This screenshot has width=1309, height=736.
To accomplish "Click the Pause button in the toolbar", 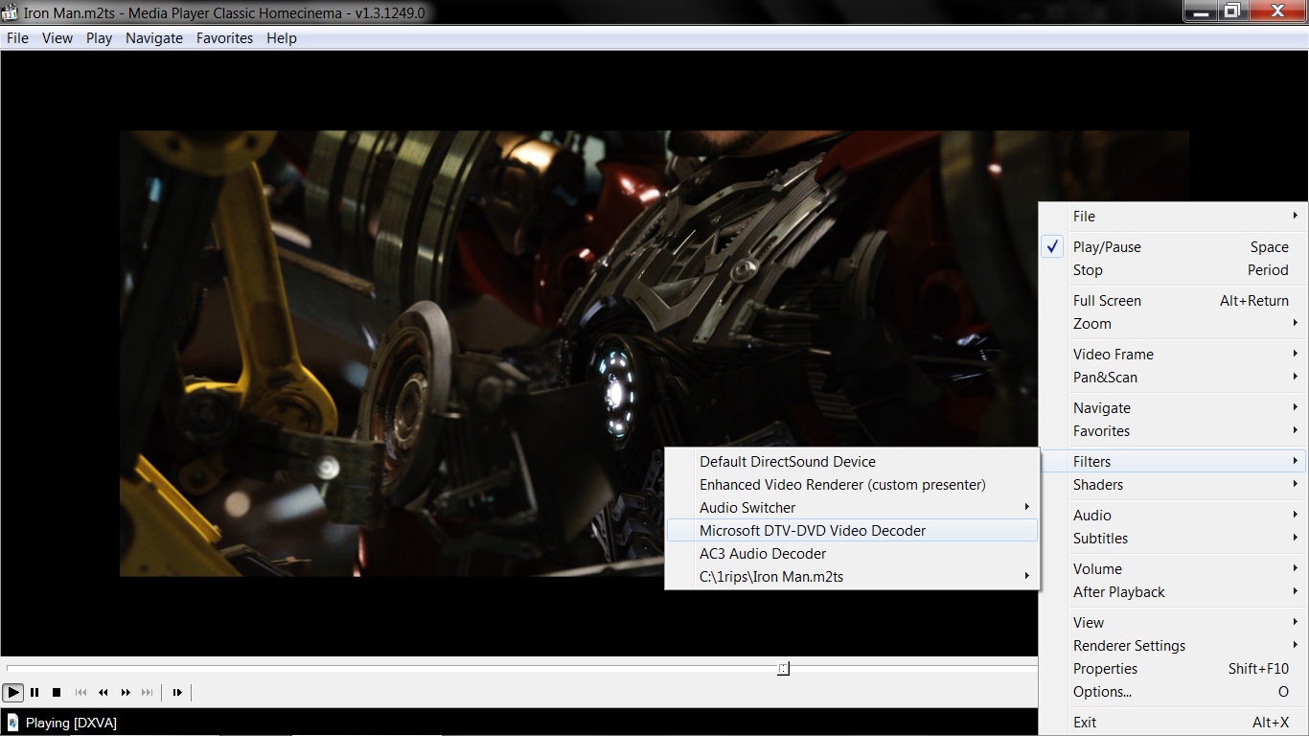I will pos(34,692).
